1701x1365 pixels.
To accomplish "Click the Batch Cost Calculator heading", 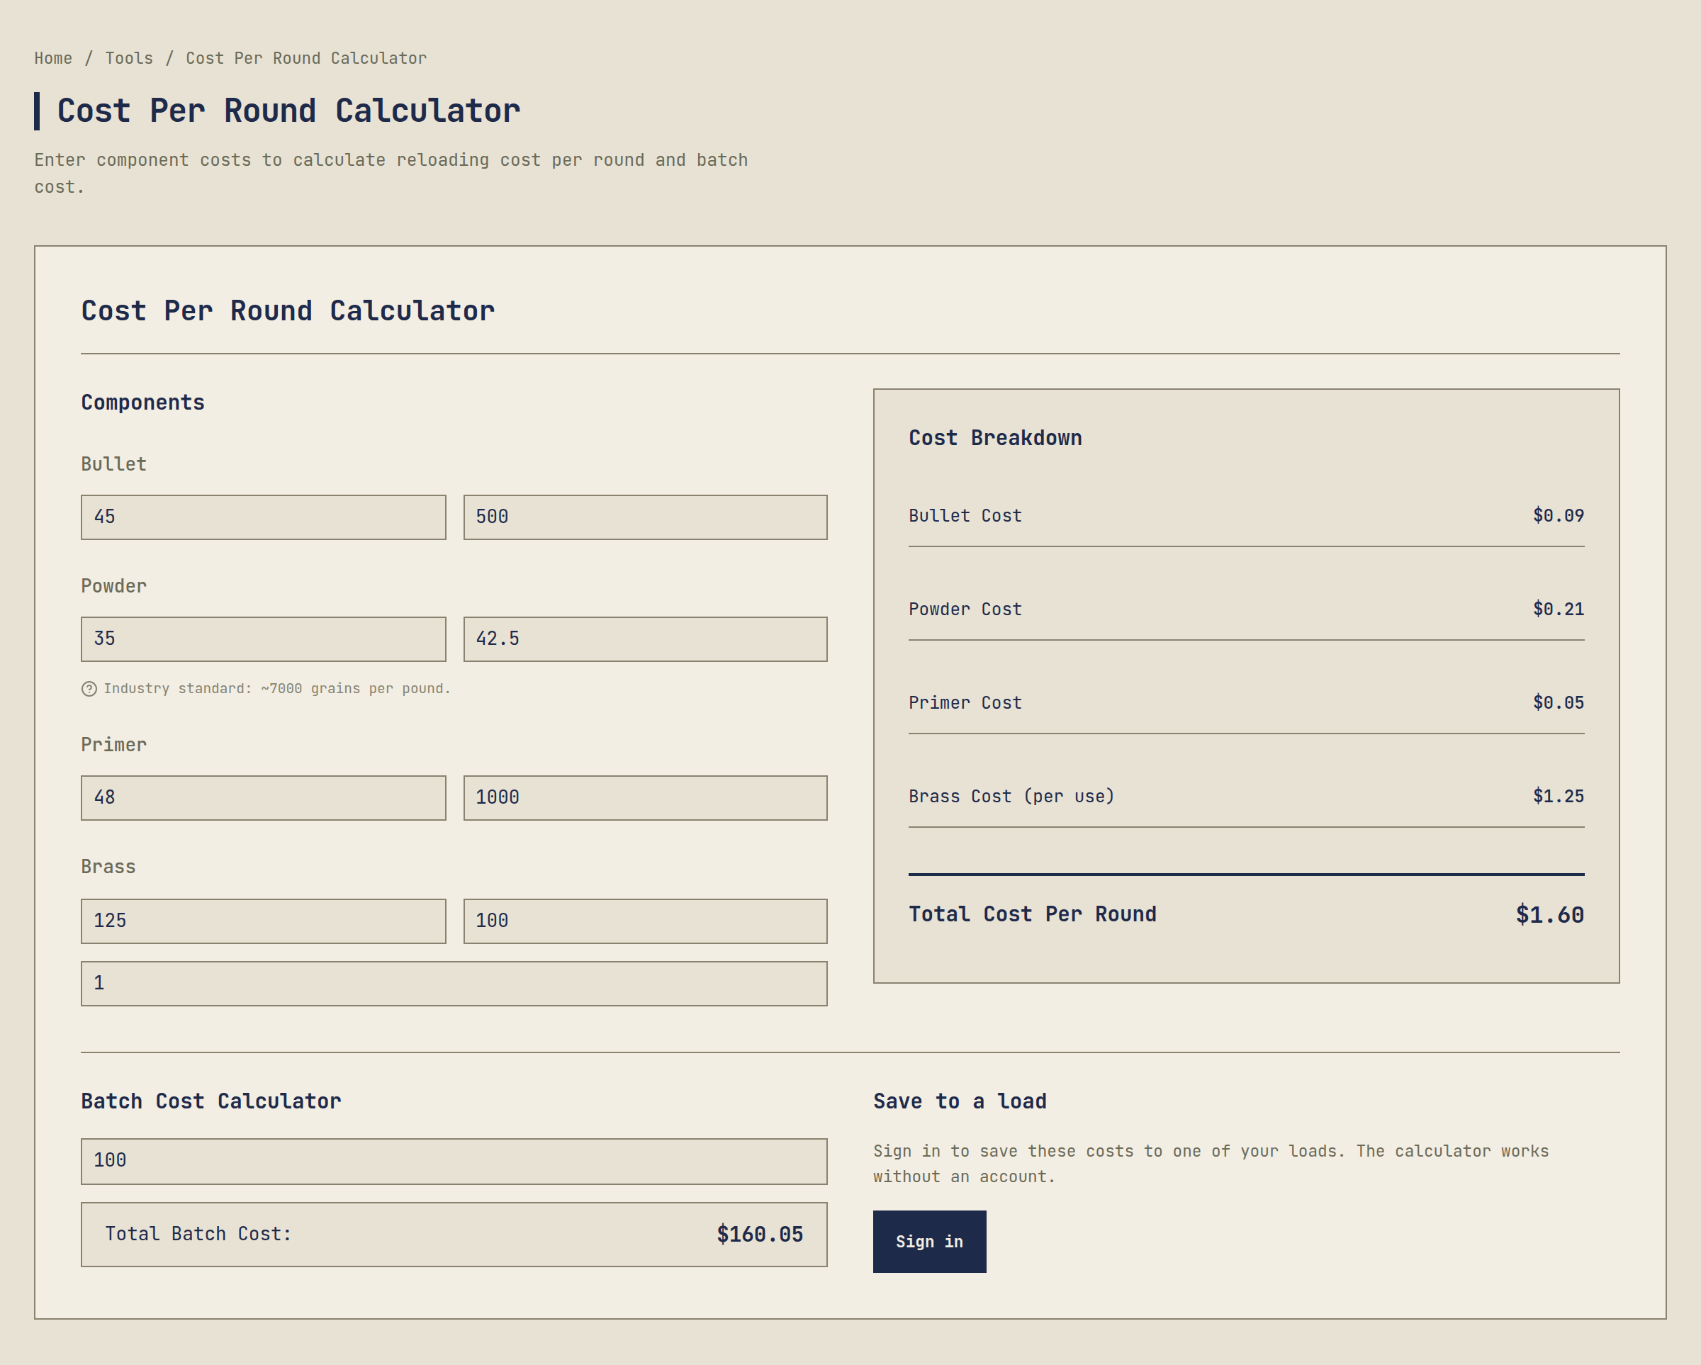I will pyautogui.click(x=211, y=1101).
